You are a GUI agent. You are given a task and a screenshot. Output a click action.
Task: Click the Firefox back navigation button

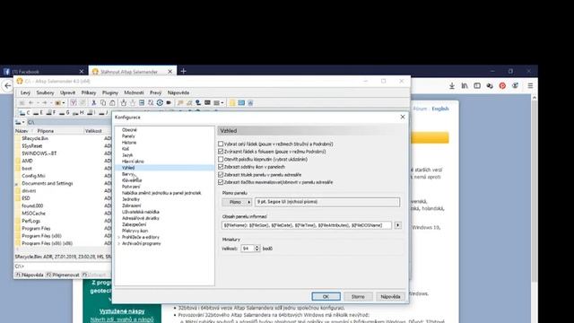[7, 86]
